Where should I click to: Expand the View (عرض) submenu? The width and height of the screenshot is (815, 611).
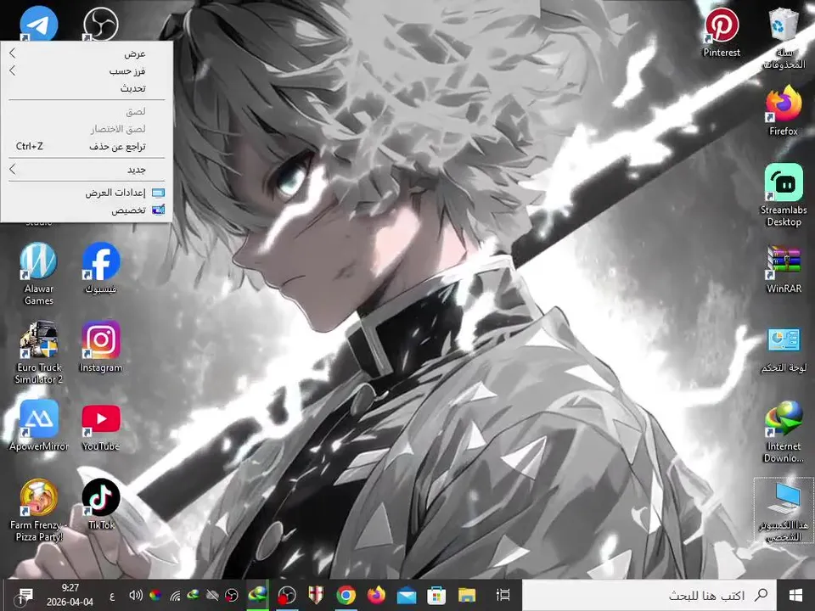tap(87, 53)
